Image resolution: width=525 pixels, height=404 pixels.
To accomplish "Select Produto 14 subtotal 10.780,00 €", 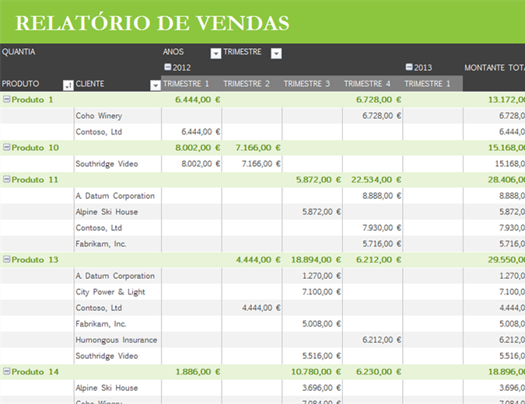I will 316,372.
